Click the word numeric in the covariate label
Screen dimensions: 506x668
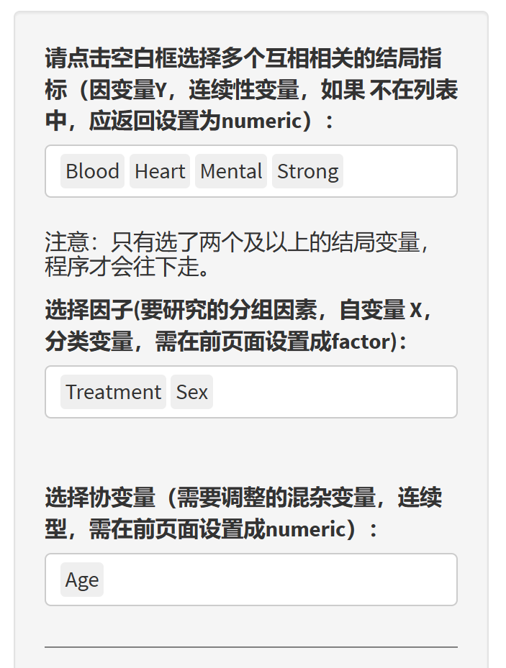[x=306, y=529]
